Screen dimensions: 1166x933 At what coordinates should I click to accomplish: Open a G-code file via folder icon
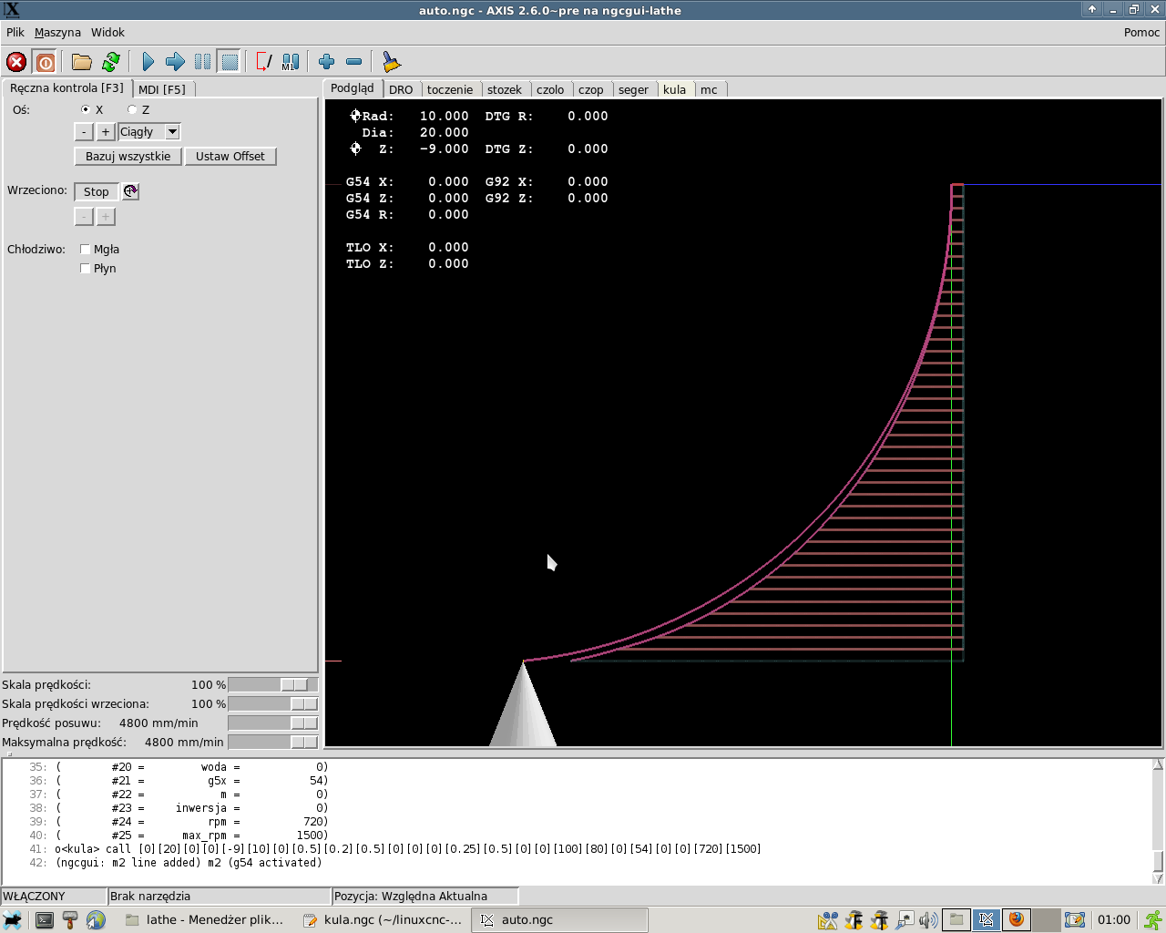point(82,62)
